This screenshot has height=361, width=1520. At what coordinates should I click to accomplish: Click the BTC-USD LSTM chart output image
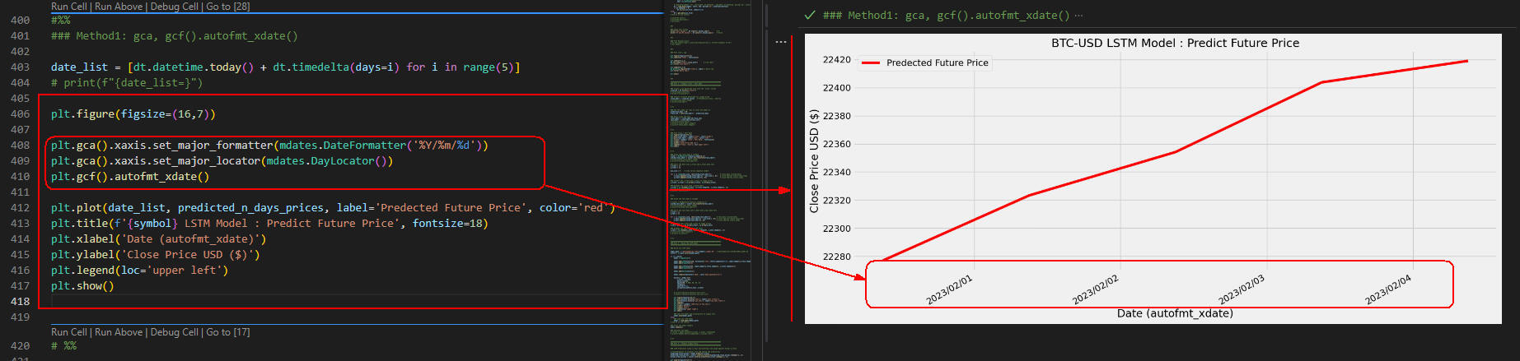(x=1153, y=178)
